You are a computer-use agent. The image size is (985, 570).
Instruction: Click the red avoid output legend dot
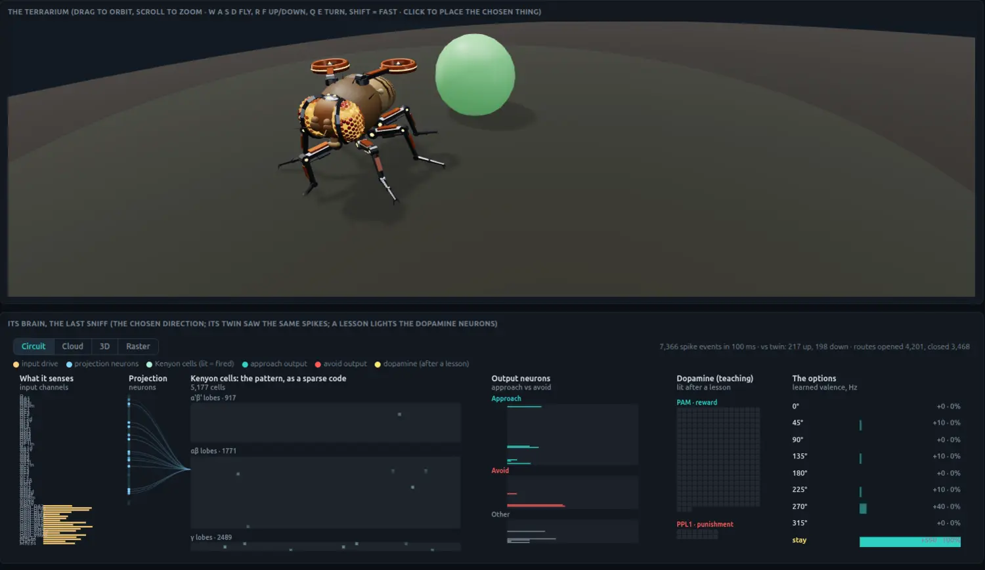point(318,365)
